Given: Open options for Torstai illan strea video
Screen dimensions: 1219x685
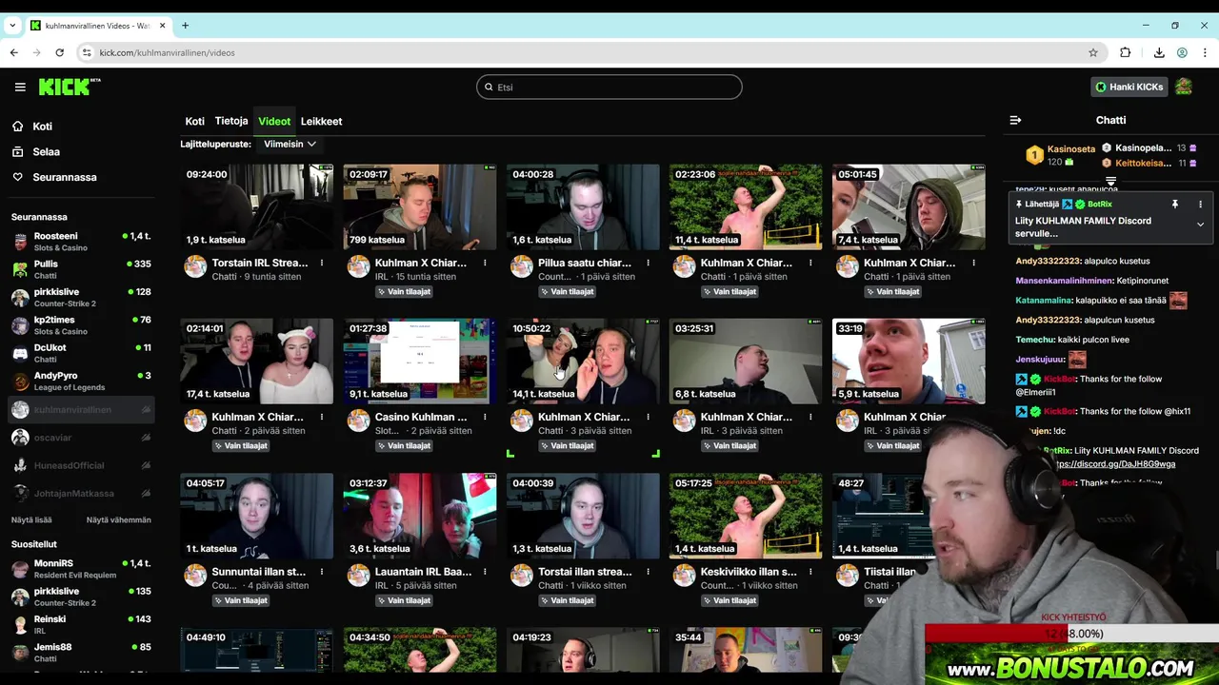Looking at the screenshot, I should click(648, 572).
